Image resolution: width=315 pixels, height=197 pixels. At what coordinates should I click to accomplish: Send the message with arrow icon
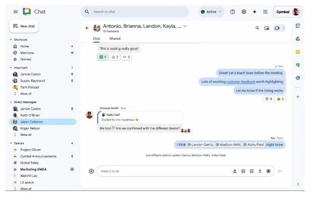pyautogui.click(x=280, y=171)
